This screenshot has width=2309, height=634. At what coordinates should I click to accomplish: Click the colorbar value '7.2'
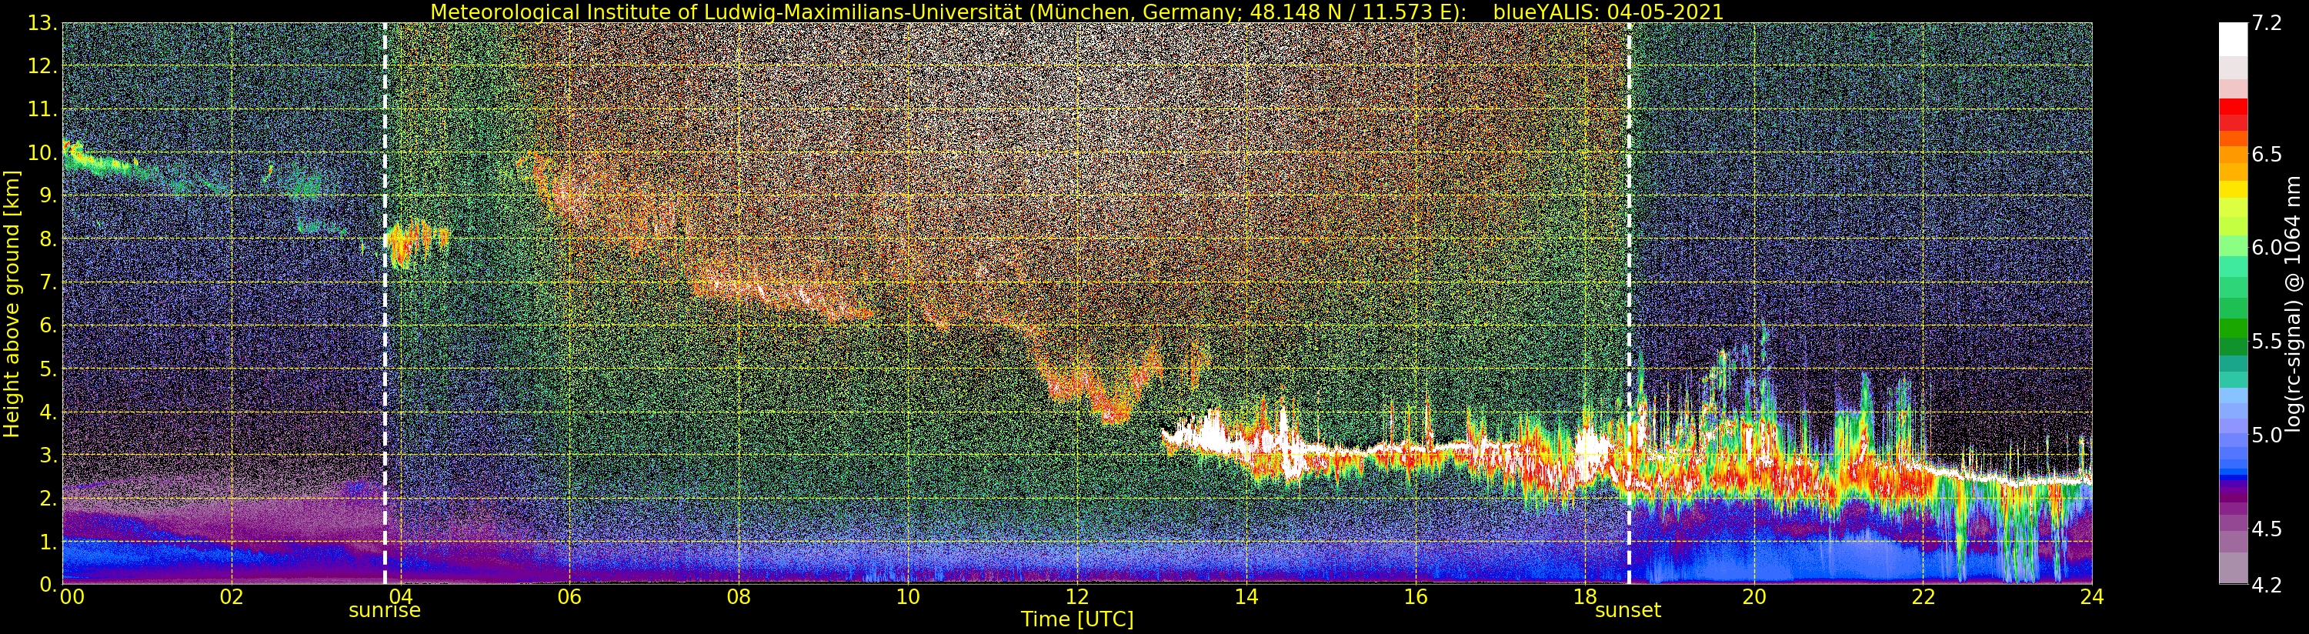click(x=2267, y=23)
